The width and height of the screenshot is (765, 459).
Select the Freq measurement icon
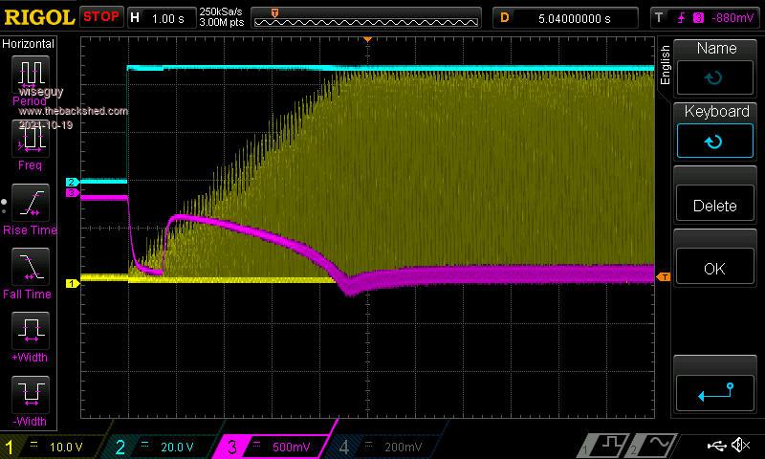point(30,140)
